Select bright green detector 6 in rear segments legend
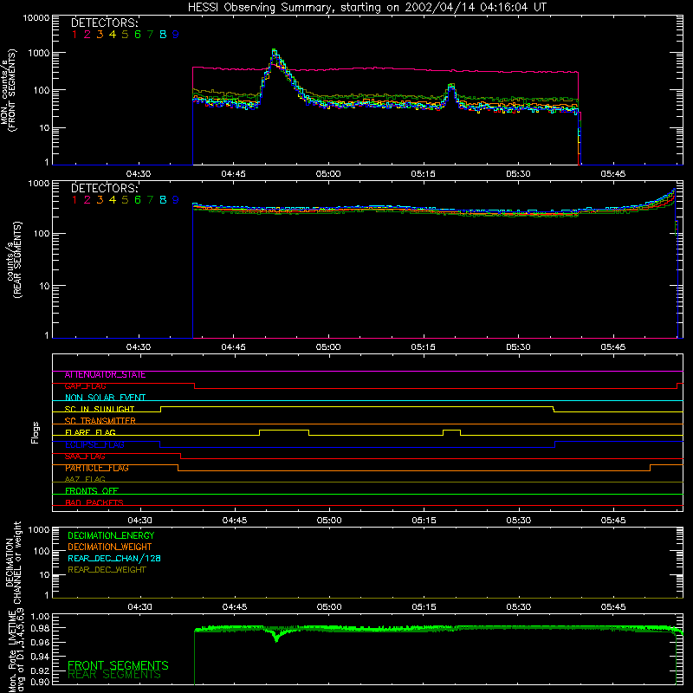Viewport: 693px width, 693px height. point(138,200)
